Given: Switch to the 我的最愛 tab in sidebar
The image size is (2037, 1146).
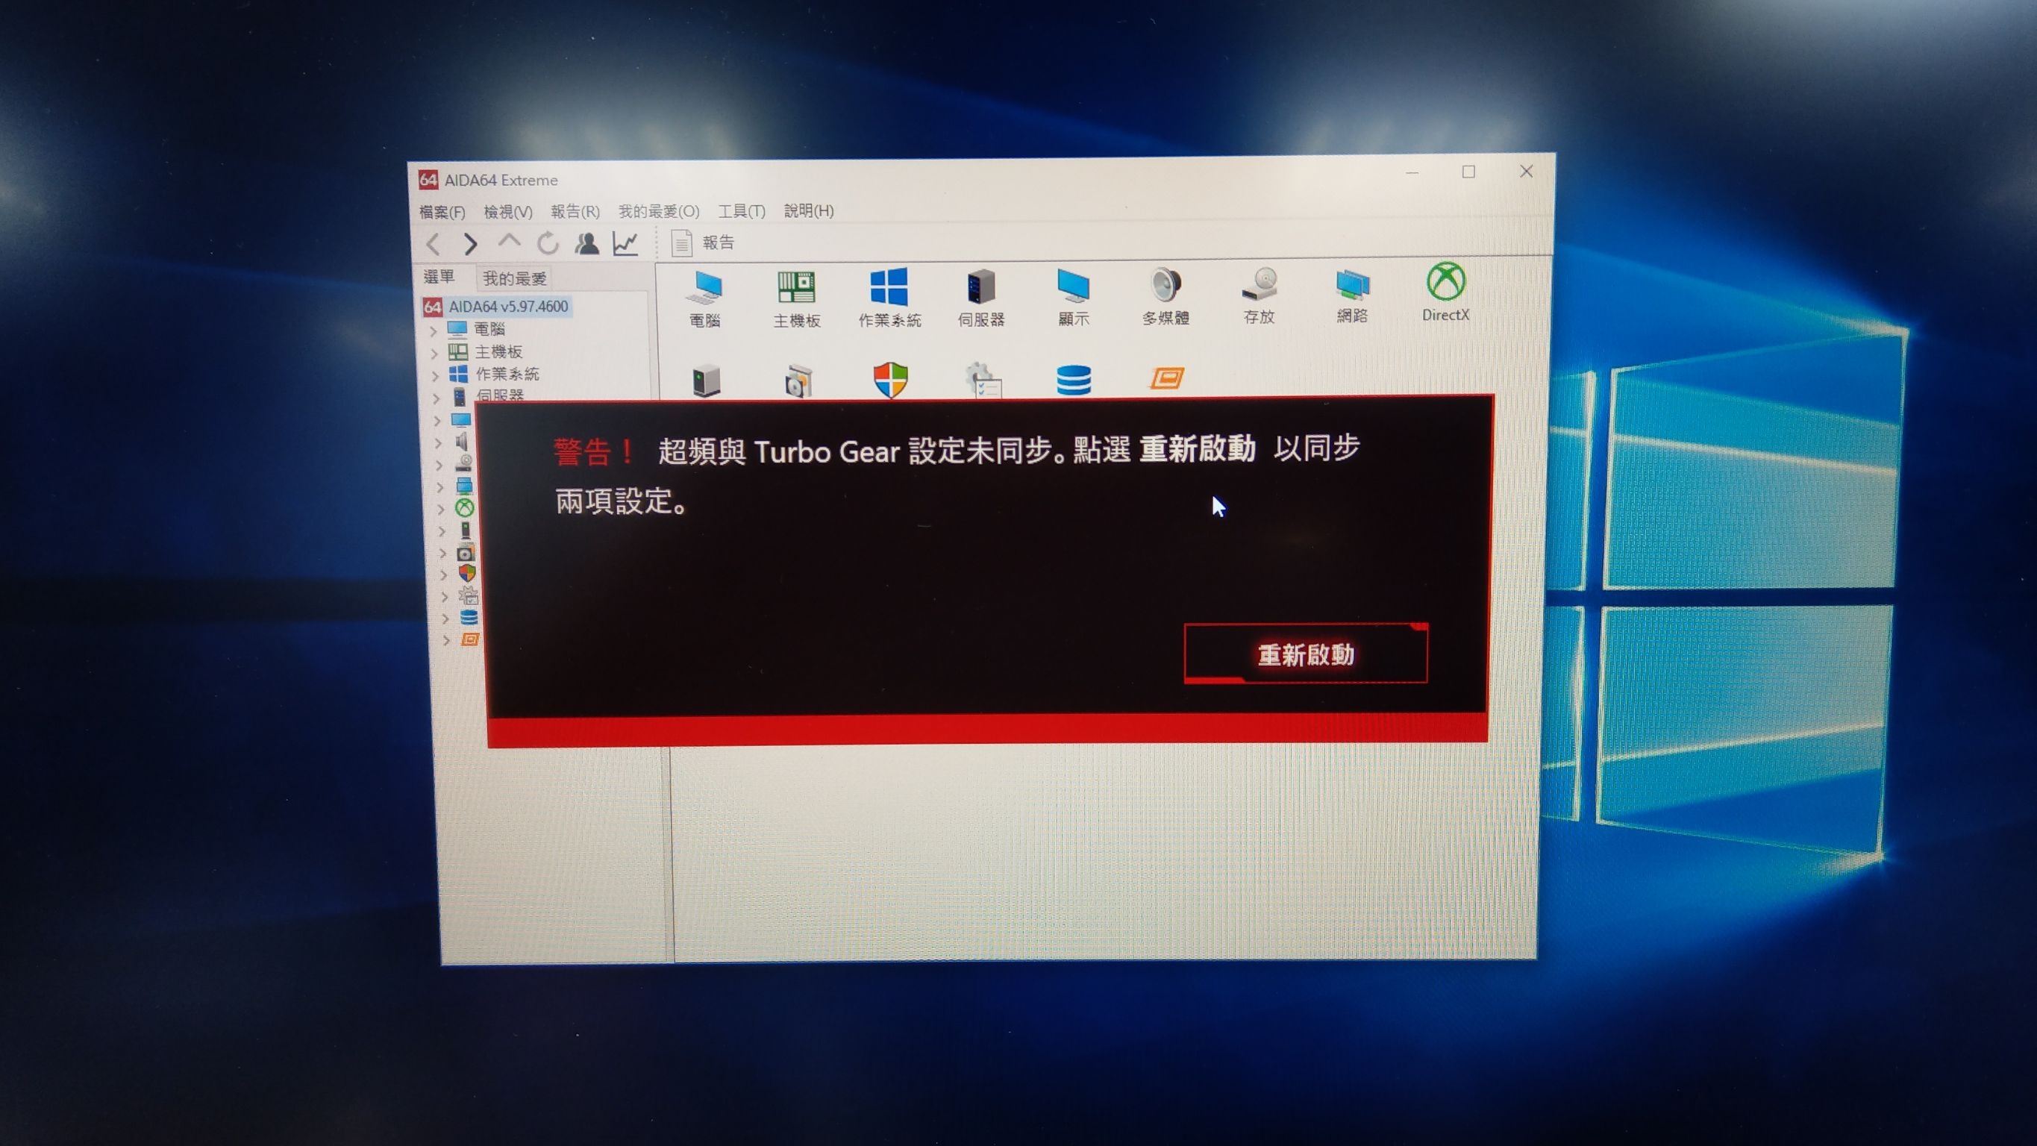Looking at the screenshot, I should point(515,278).
